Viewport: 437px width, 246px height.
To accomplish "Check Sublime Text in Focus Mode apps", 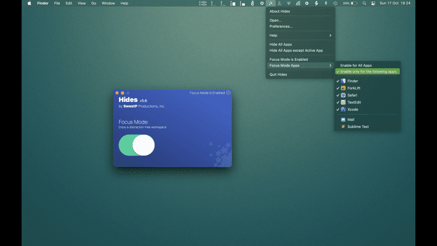I will click(368, 127).
